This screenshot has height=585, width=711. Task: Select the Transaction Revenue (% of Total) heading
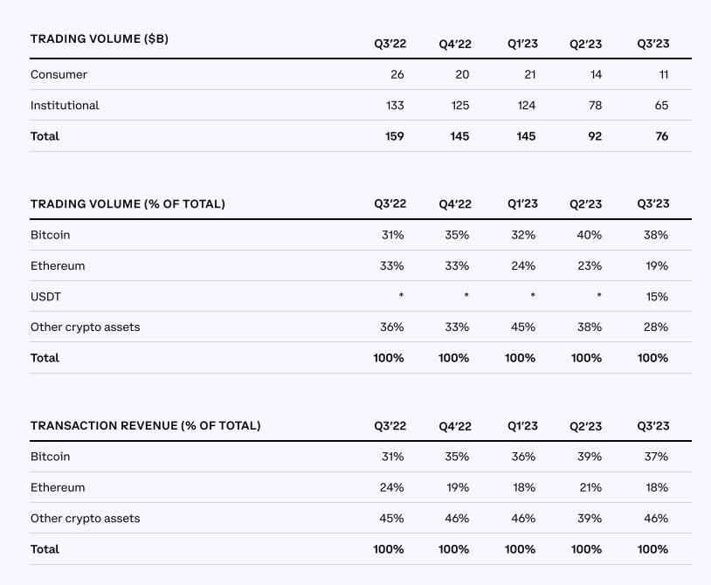(146, 425)
